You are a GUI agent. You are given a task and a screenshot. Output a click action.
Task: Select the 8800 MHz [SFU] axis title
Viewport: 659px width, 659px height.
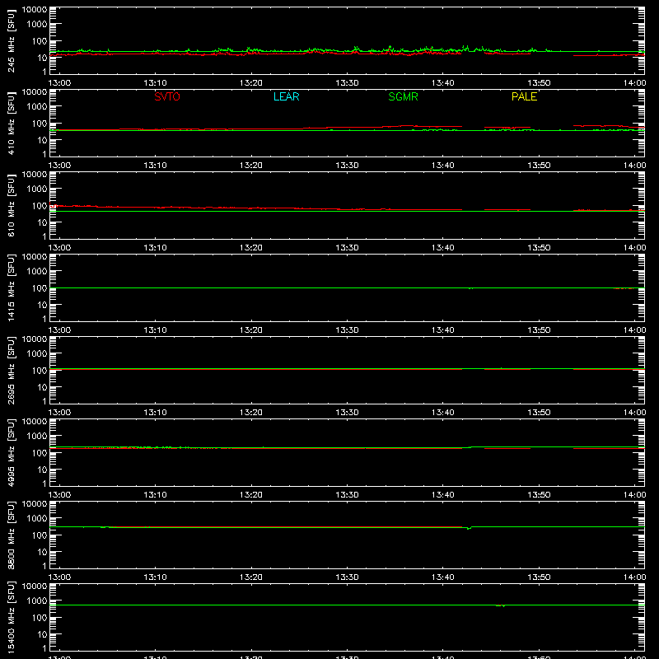[x=11, y=535]
